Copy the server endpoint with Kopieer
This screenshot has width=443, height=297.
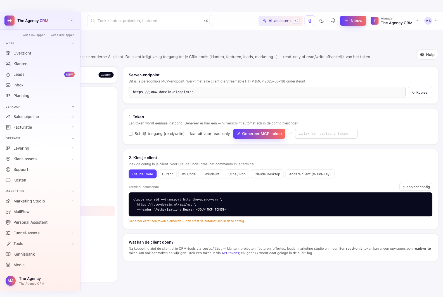pos(420,92)
